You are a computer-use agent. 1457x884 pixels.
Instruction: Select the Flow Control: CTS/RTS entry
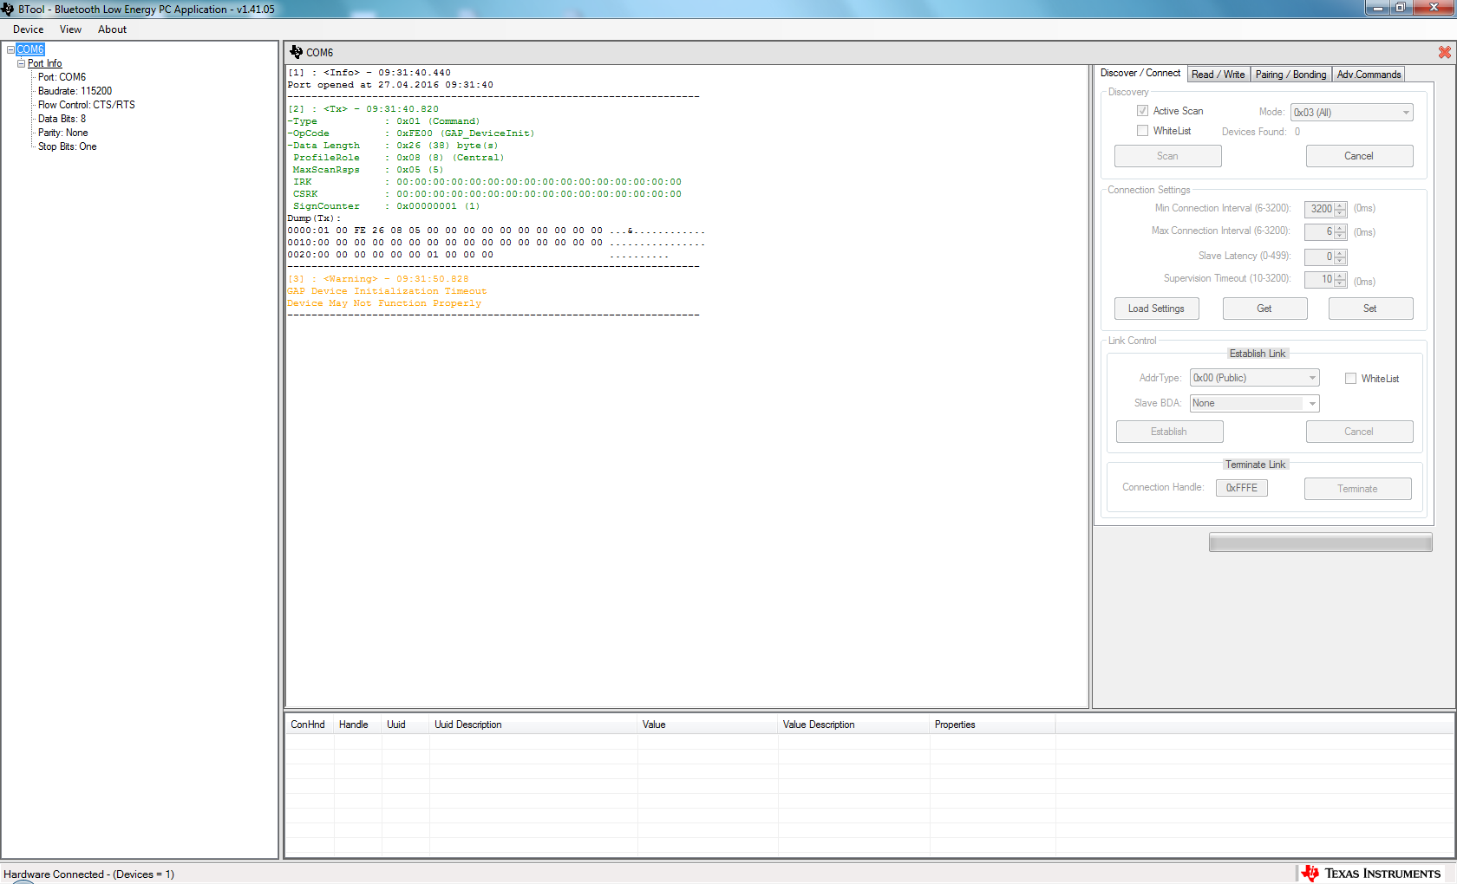[87, 105]
